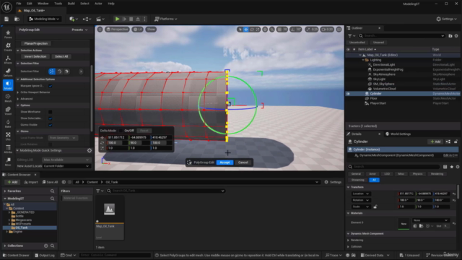The width and height of the screenshot is (462, 260).
Task: Open the Modeling Mode dropdown
Action: 44,19
